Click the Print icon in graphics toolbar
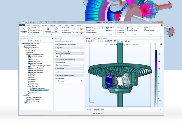This screenshot has height=134, width=182. click(129, 41)
